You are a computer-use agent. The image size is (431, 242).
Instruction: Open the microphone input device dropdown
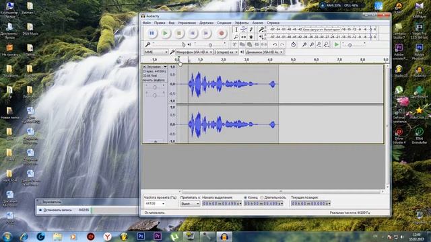tap(194, 52)
